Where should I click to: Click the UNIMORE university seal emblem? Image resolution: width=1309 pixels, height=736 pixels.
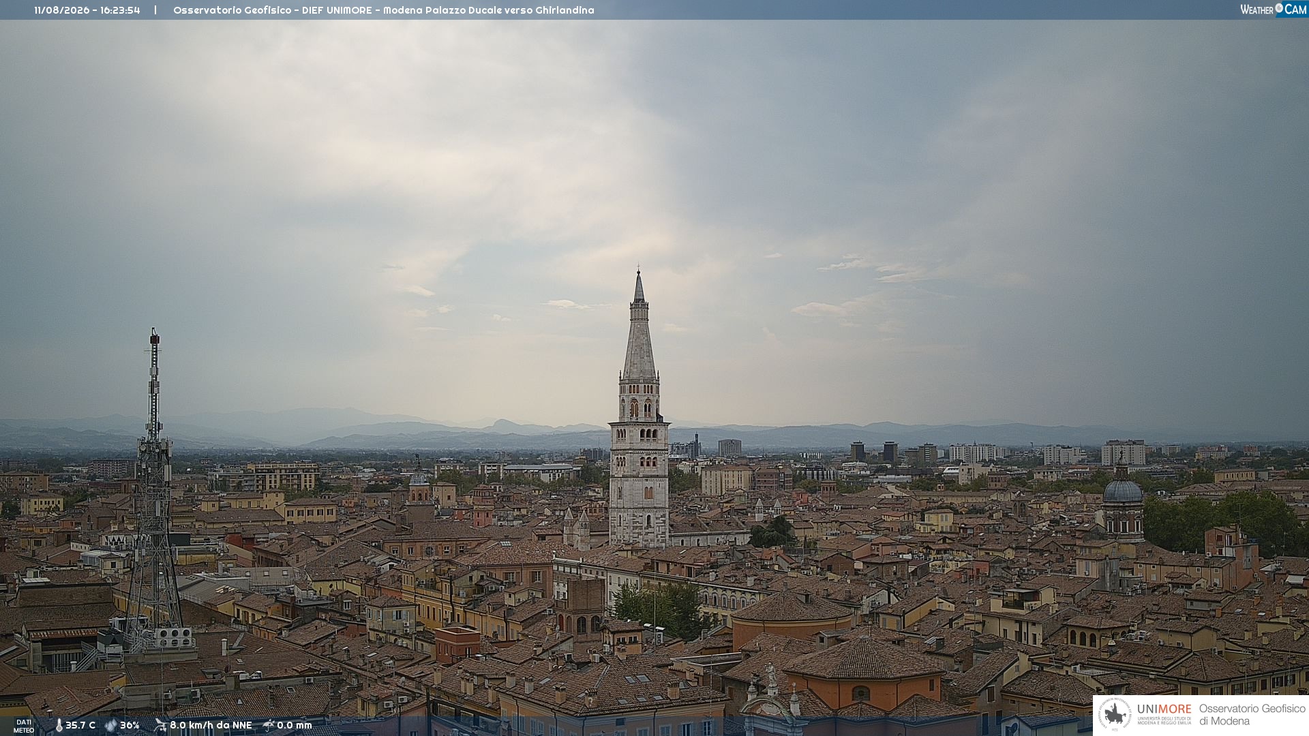pyautogui.click(x=1115, y=714)
